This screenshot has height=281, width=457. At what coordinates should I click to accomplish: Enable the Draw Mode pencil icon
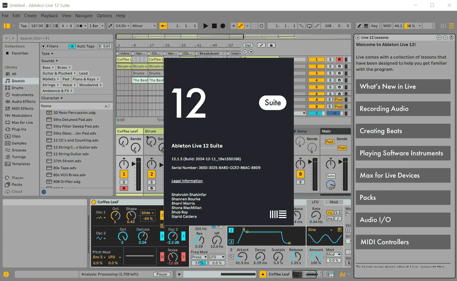[x=359, y=26]
